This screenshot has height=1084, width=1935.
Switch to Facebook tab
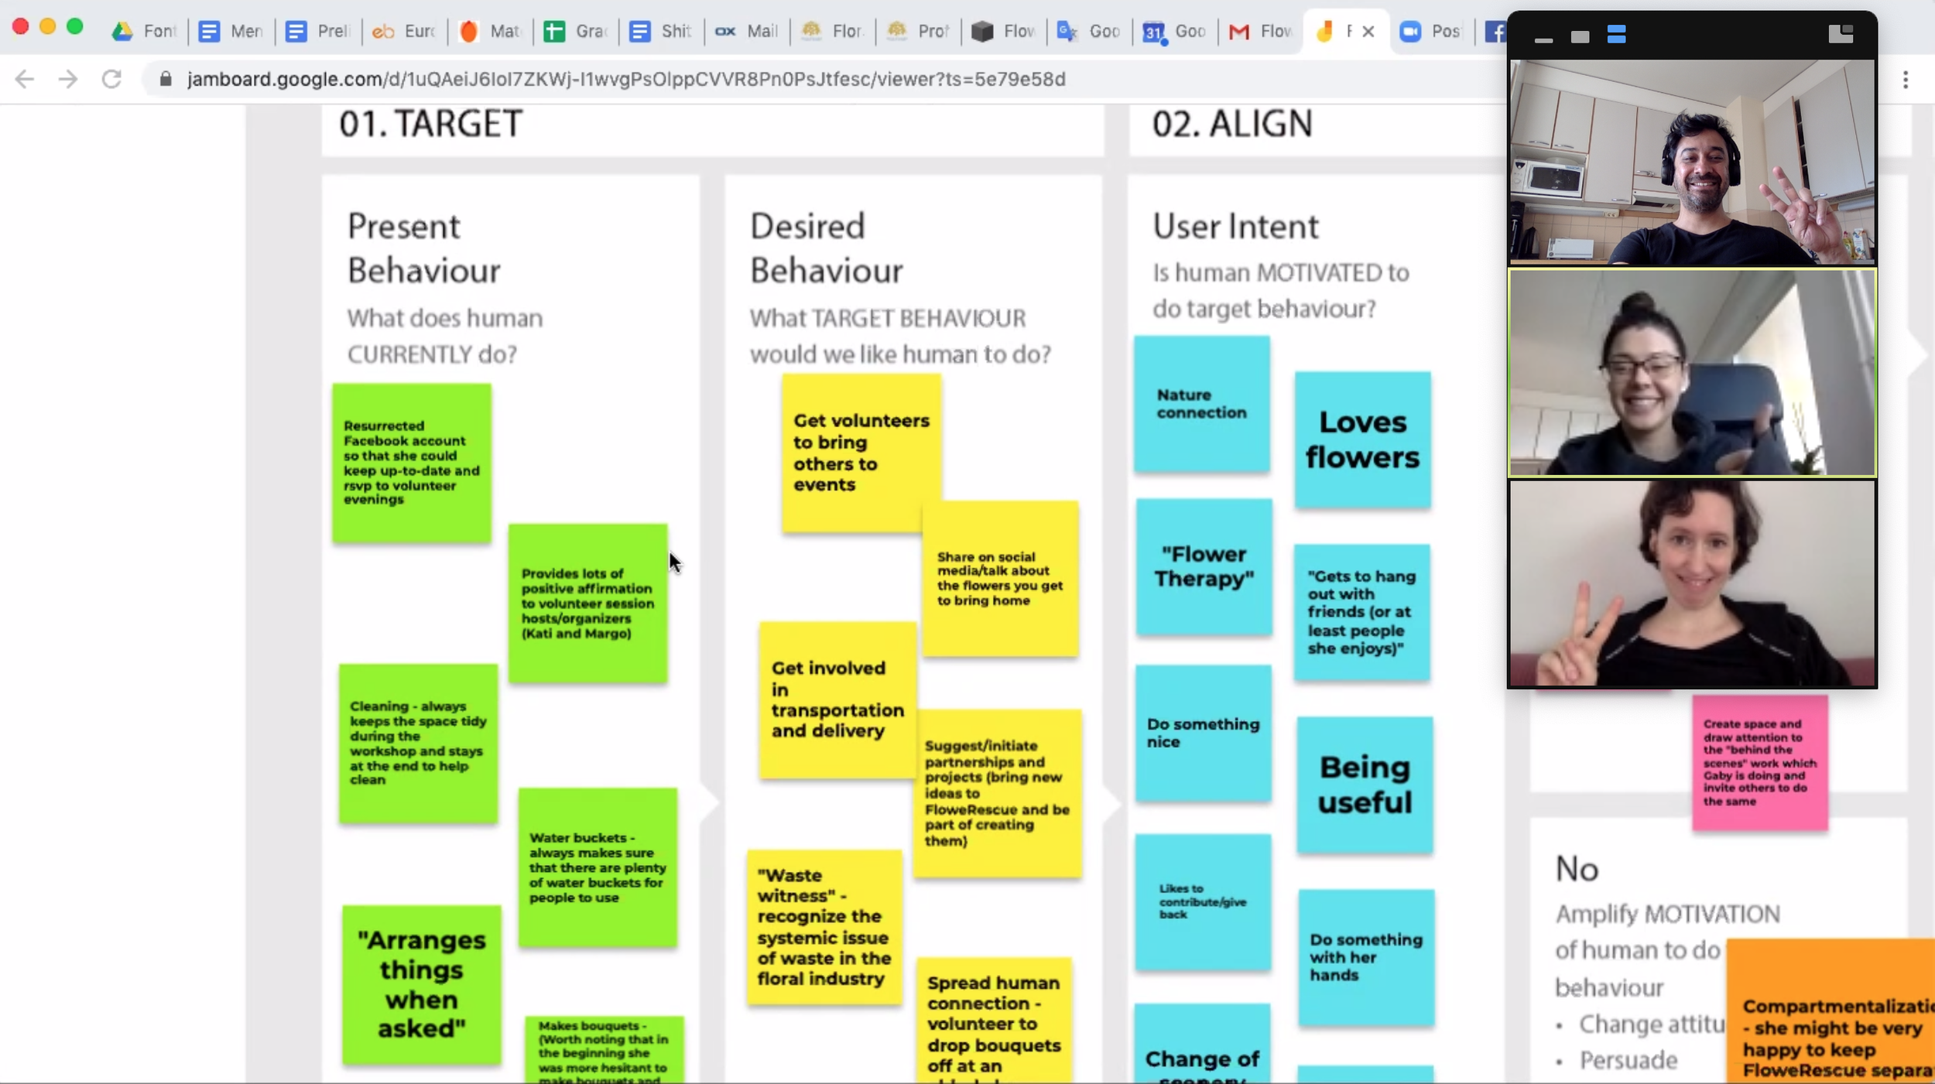pos(1495,31)
